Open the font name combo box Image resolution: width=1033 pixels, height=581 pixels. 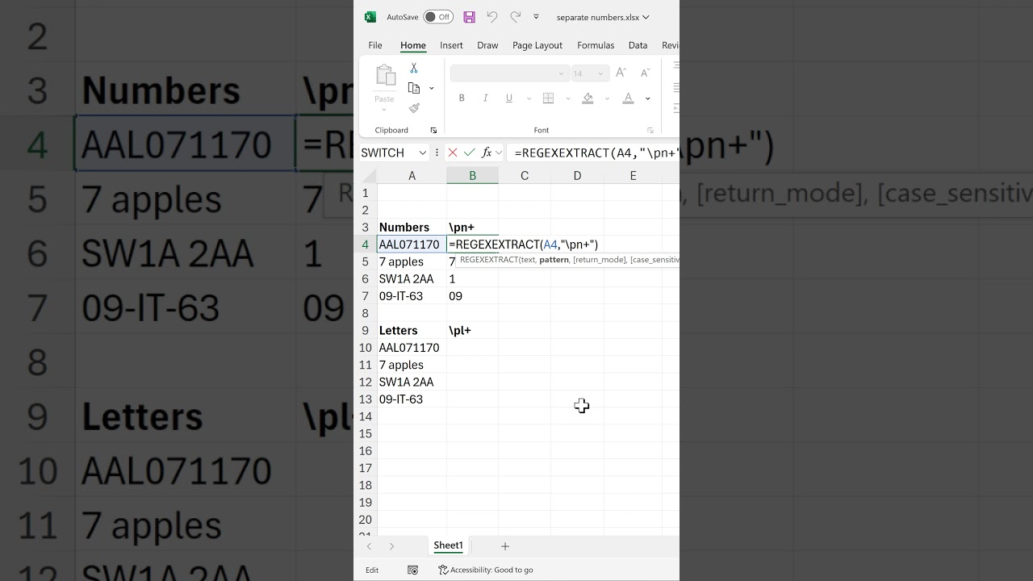tap(508, 73)
